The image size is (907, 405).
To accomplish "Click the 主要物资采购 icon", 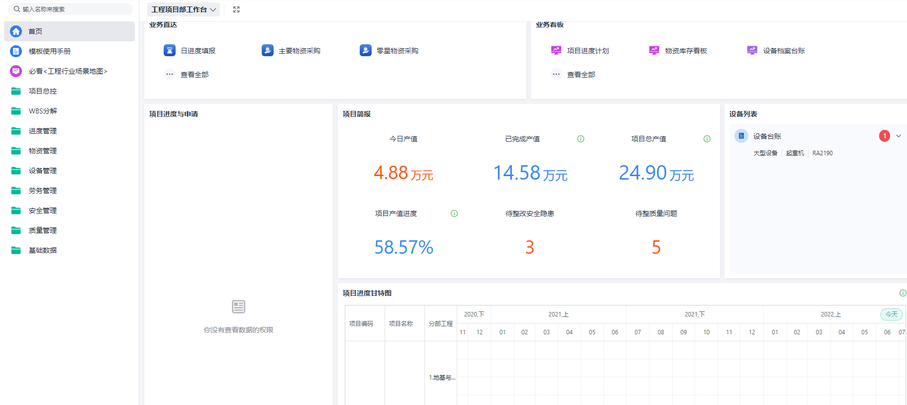I will (x=268, y=50).
